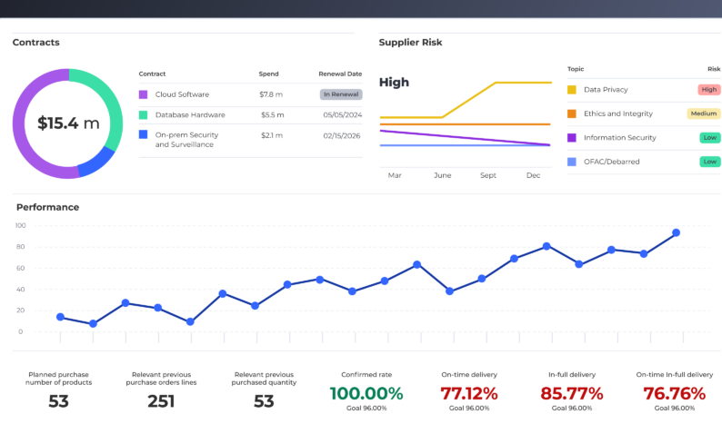Image resolution: width=722 pixels, height=434 pixels.
Task: Click the Risk column header
Action: (x=714, y=69)
